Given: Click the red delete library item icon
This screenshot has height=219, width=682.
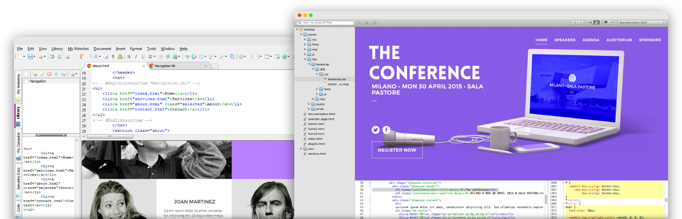Looking at the screenshot, I should tap(49, 74).
